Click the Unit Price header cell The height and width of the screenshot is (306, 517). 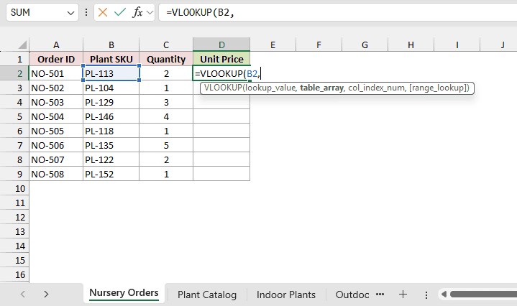(x=221, y=59)
